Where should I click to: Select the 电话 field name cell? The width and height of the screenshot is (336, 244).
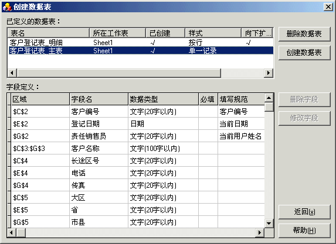pyautogui.click(x=99, y=173)
